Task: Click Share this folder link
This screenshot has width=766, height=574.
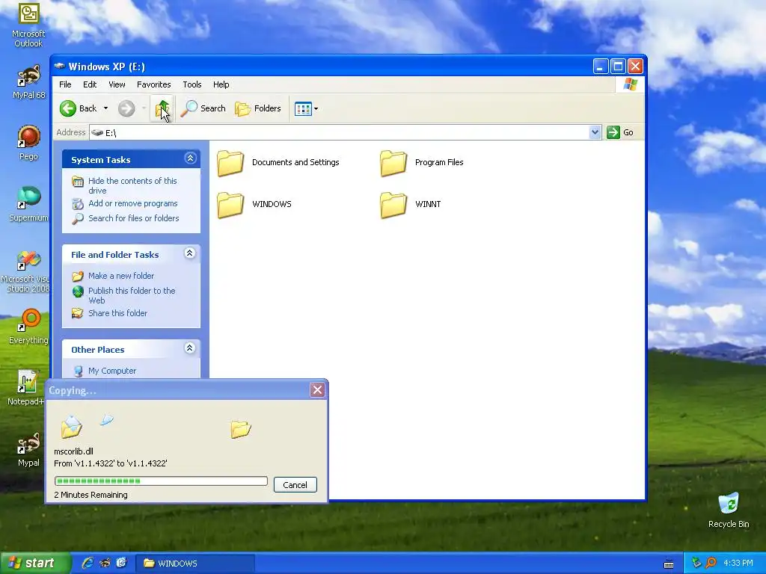Action: (117, 313)
